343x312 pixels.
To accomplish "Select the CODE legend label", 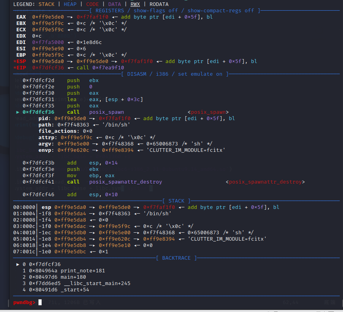I will [x=92, y=4].
